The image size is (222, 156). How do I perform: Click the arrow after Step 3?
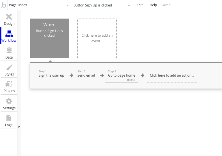tap(142, 75)
